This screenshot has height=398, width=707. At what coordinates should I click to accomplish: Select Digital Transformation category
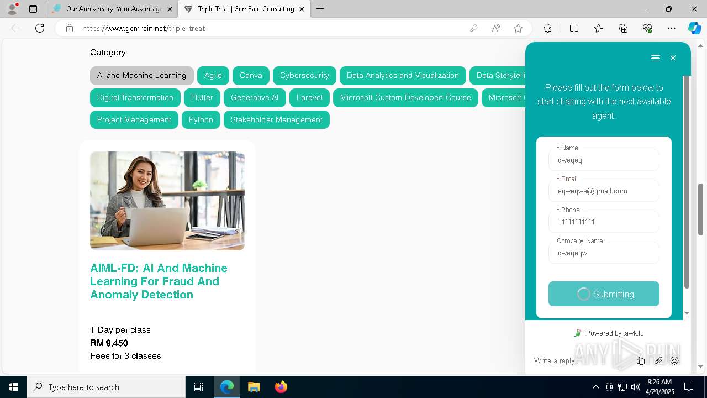point(135,98)
